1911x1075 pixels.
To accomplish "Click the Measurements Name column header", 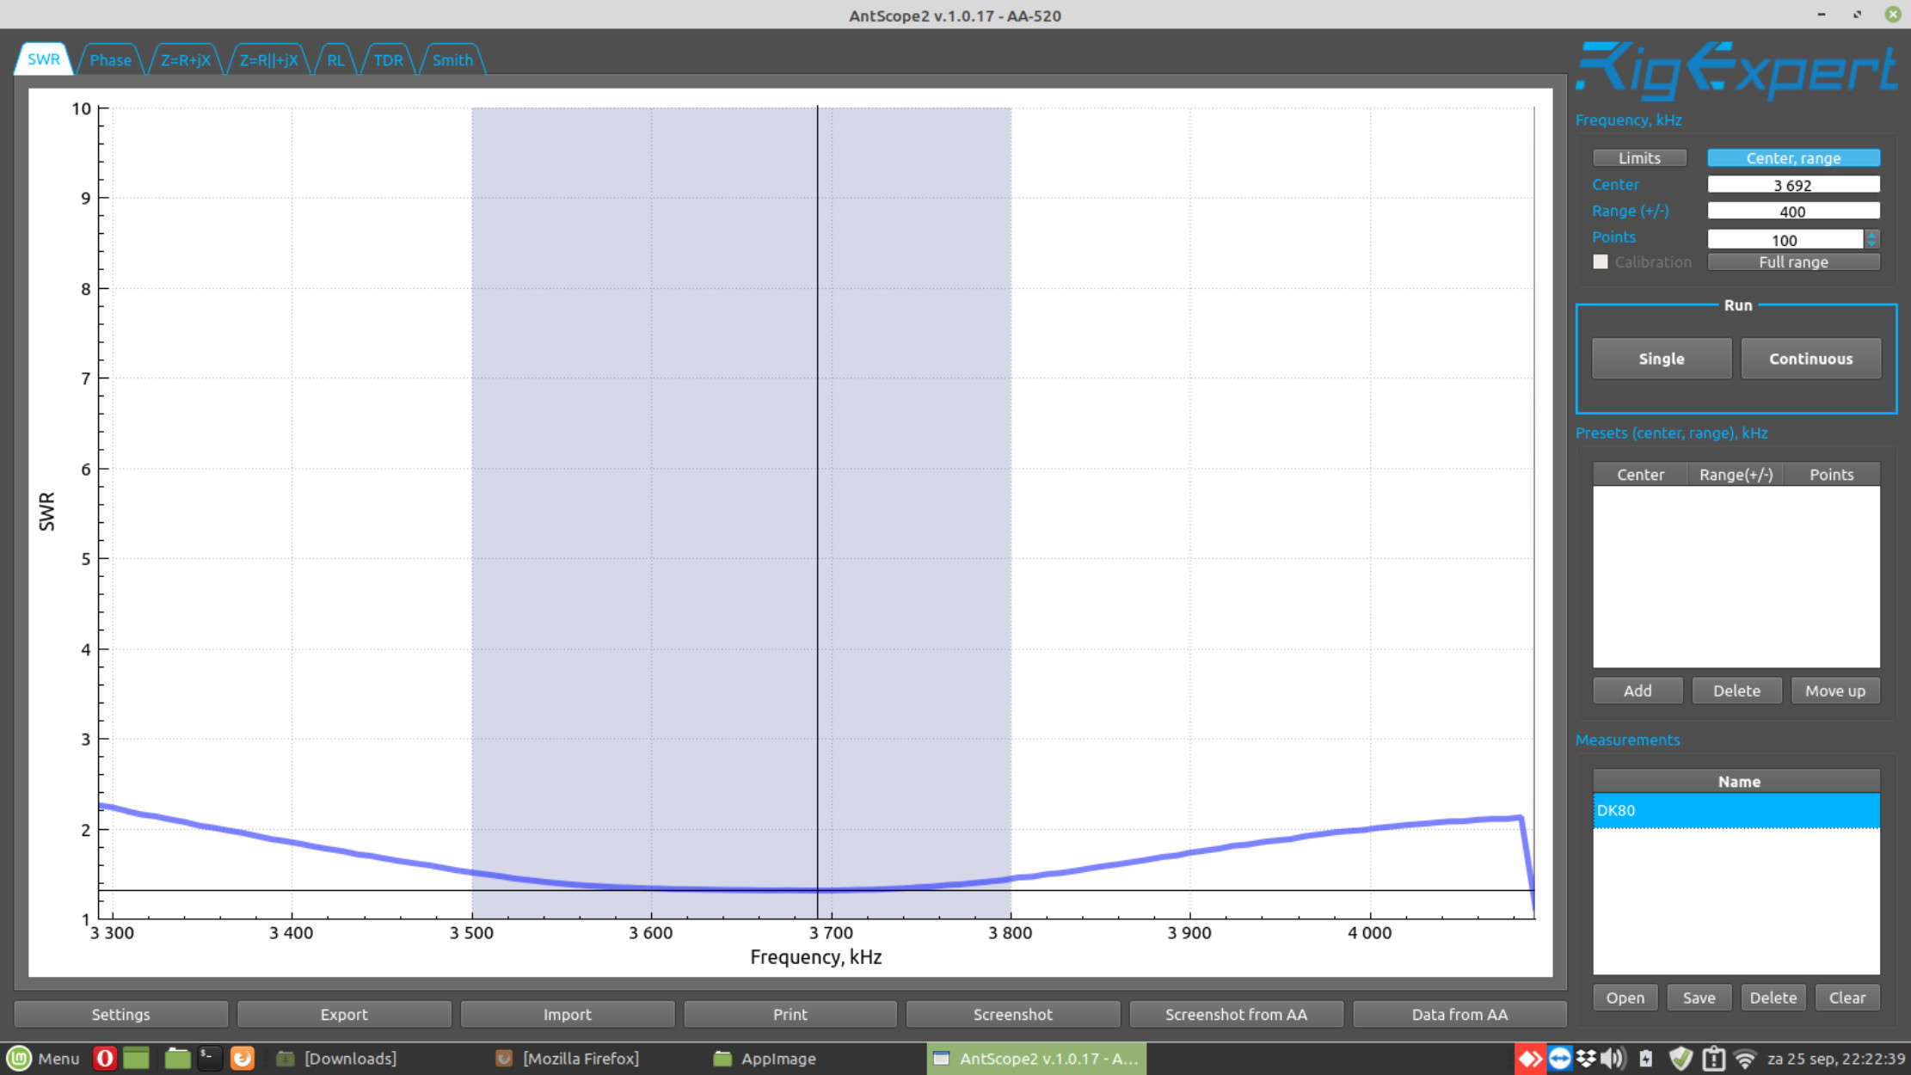I will coord(1737,782).
